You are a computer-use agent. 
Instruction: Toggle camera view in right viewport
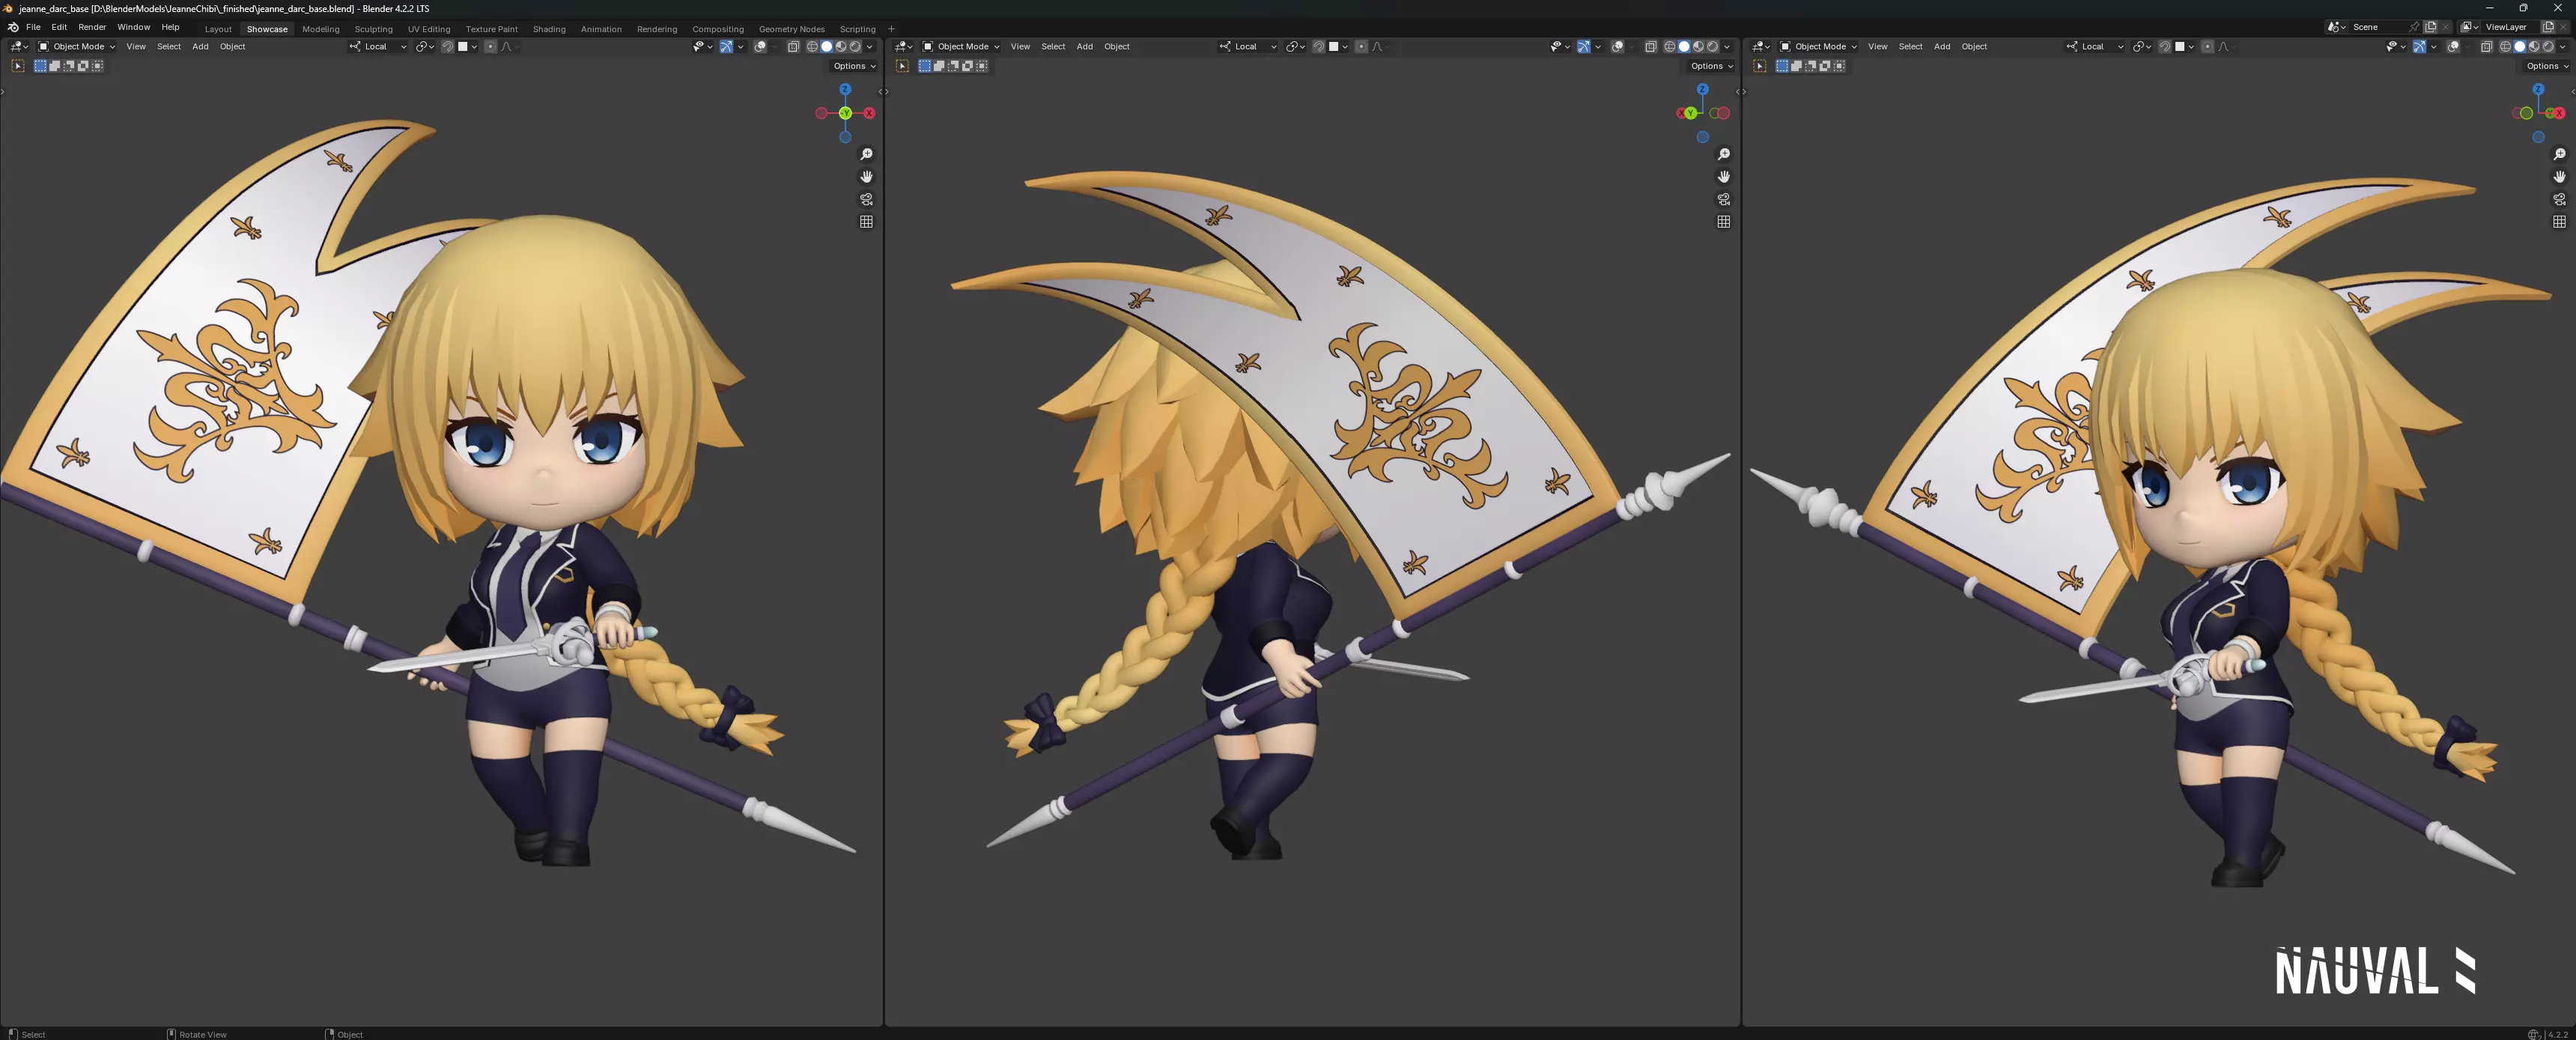pos(2559,199)
